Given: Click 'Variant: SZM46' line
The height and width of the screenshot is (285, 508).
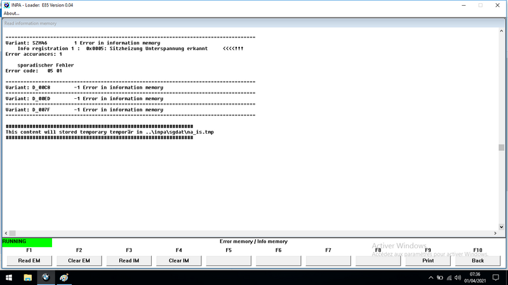Looking at the screenshot, I should point(83,43).
